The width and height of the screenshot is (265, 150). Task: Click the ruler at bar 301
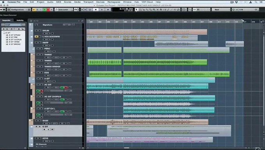(x=177, y=22)
